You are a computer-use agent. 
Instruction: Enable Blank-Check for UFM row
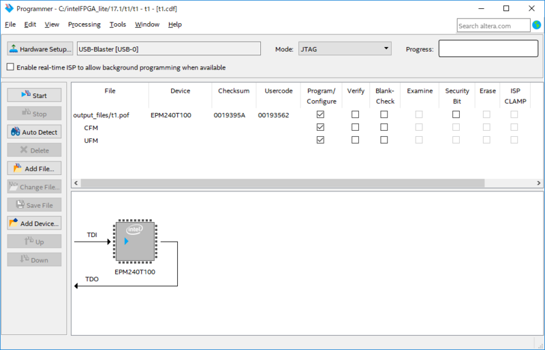(x=384, y=140)
